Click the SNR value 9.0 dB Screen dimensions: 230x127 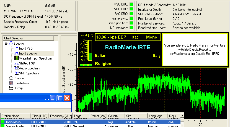(50, 6)
